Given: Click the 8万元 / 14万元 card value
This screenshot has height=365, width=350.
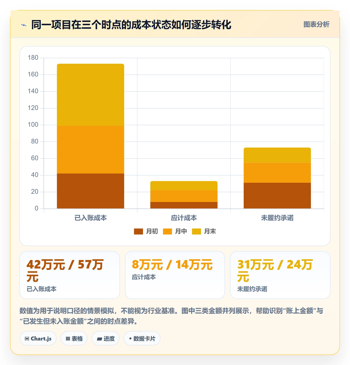Looking at the screenshot, I should pos(172,264).
